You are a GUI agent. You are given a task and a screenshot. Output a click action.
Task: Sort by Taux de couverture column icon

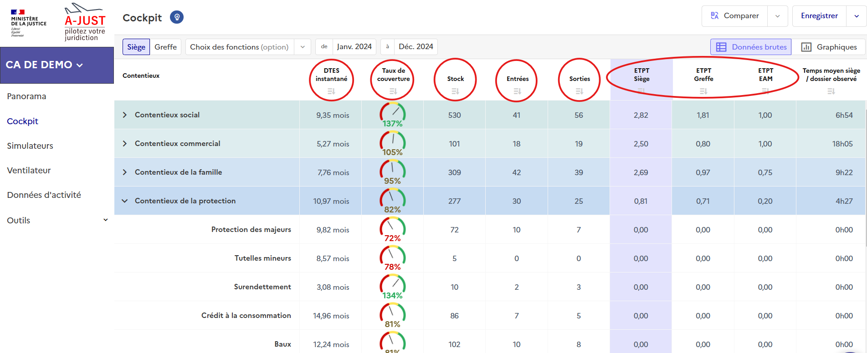point(393,91)
